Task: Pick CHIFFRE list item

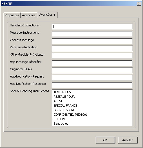Action: coord(92,119)
